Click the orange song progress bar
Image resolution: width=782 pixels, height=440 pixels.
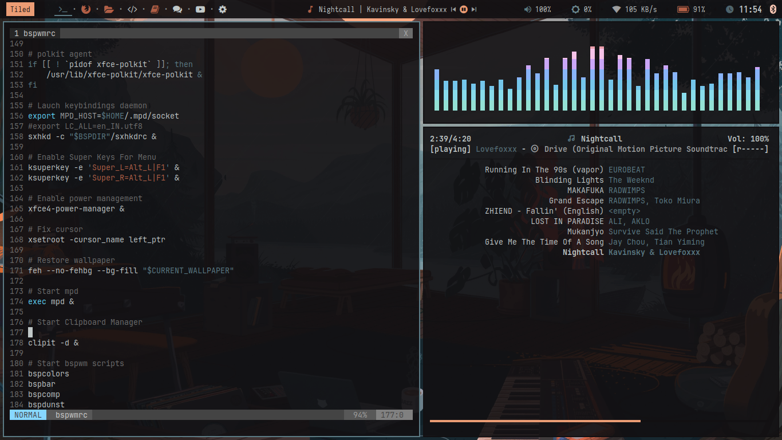pyautogui.click(x=535, y=421)
